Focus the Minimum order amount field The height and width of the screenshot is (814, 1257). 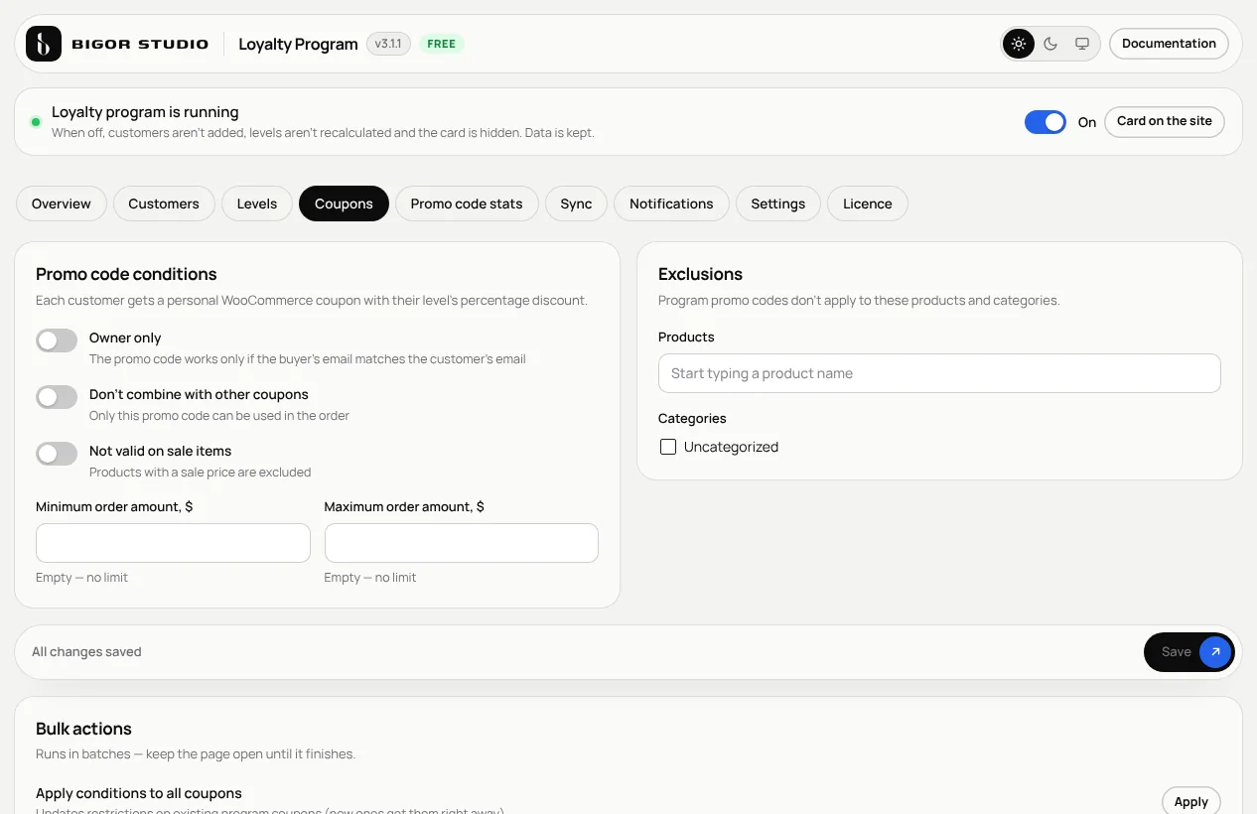[x=173, y=543]
